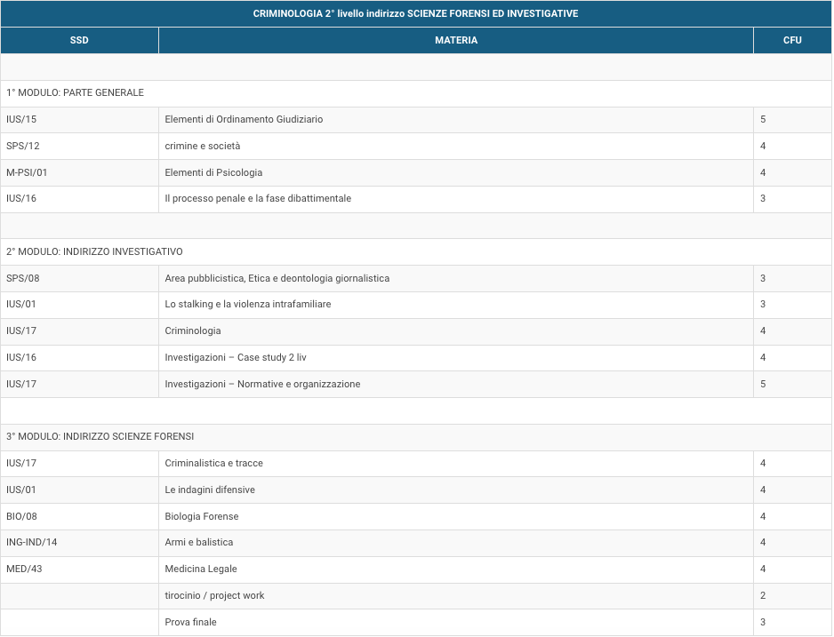Click the 'MED/43' cell
This screenshot has height=637, width=834.
(79, 569)
